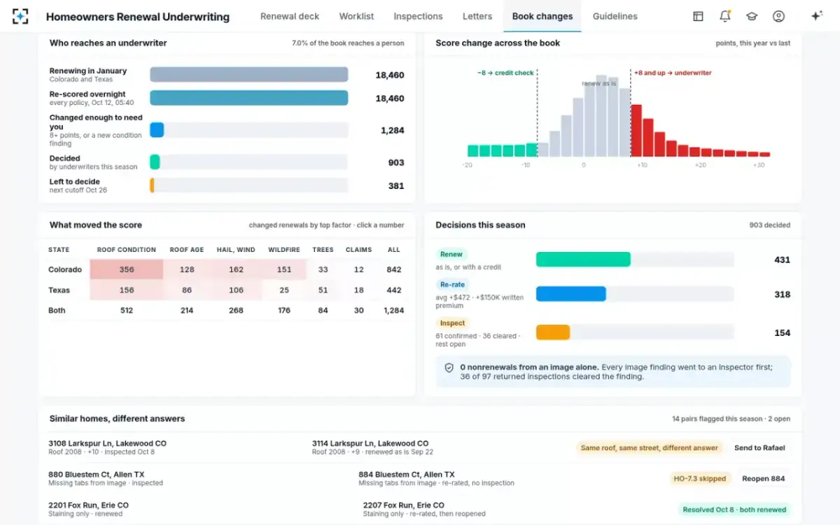Click the 'Resolved Oct 8 · both renewed' tag

734,510
